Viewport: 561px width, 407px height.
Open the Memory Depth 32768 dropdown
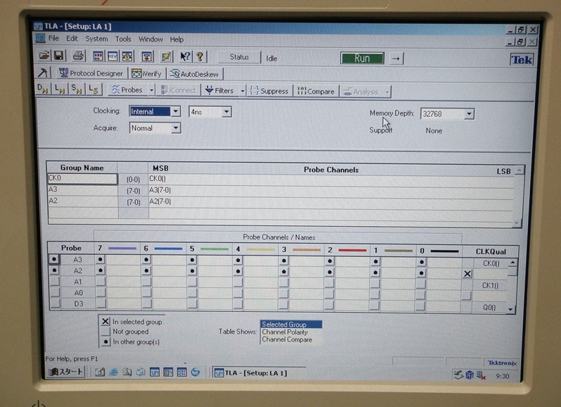point(469,114)
